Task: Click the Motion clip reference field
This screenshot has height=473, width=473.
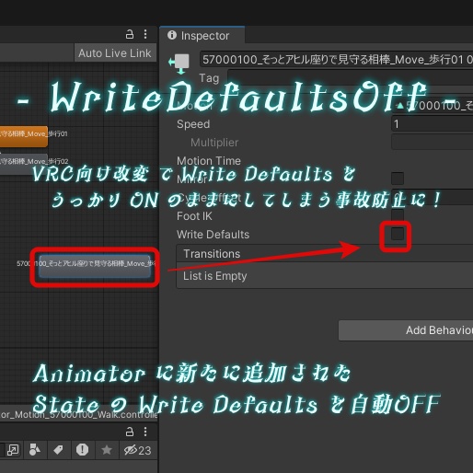Action: 433,106
